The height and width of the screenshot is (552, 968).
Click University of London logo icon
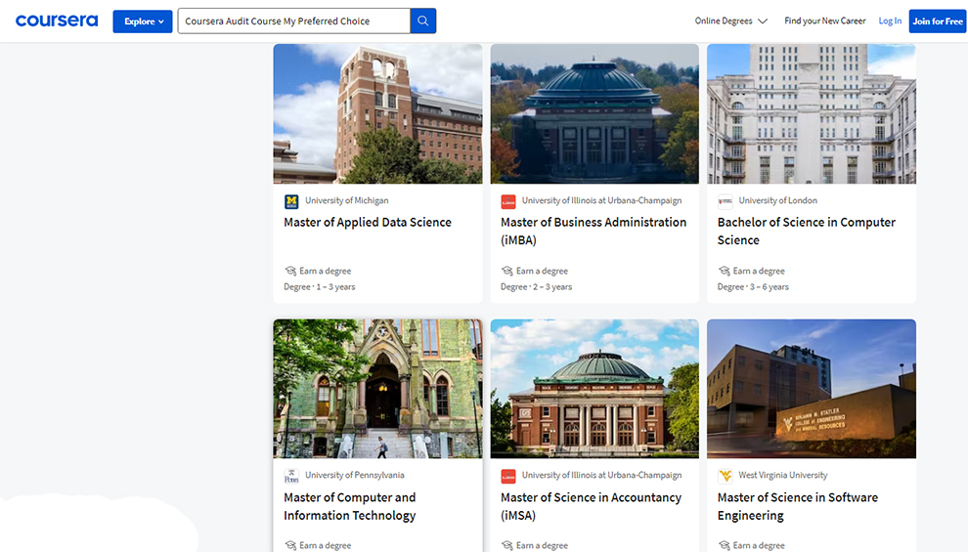tap(725, 201)
